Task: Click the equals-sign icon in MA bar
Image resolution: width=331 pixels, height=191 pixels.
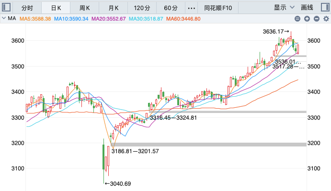Action: point(297,19)
